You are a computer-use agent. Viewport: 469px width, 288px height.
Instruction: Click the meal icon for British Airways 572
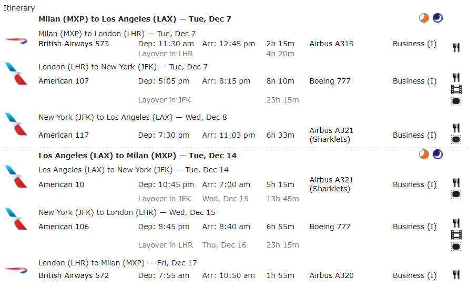(x=456, y=275)
